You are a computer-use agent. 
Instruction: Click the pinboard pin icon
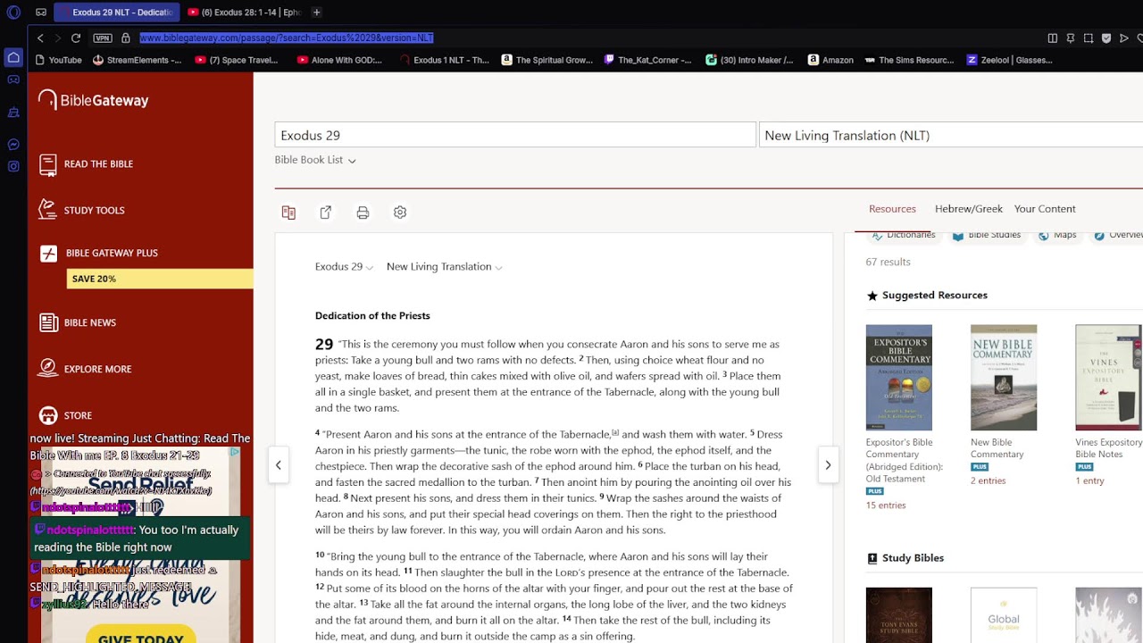click(1070, 38)
